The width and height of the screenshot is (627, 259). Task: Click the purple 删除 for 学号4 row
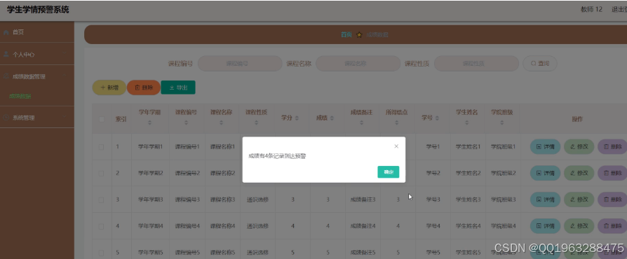pos(612,226)
